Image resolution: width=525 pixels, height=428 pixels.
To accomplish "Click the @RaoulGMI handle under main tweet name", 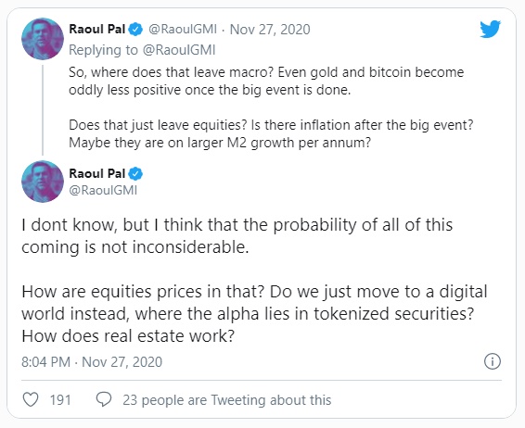I will 103,190.
